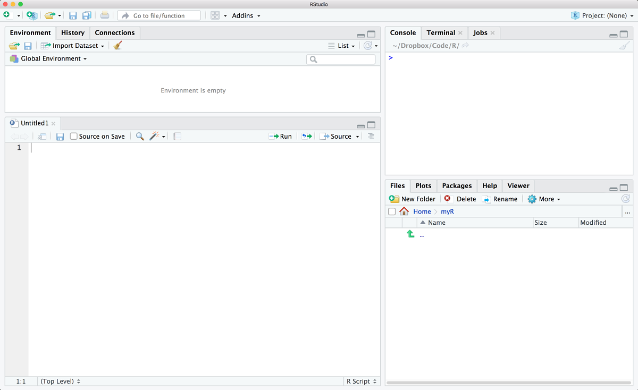Viewport: 638px width, 390px height.
Task: Click the Go to file/function field
Action: (159, 15)
